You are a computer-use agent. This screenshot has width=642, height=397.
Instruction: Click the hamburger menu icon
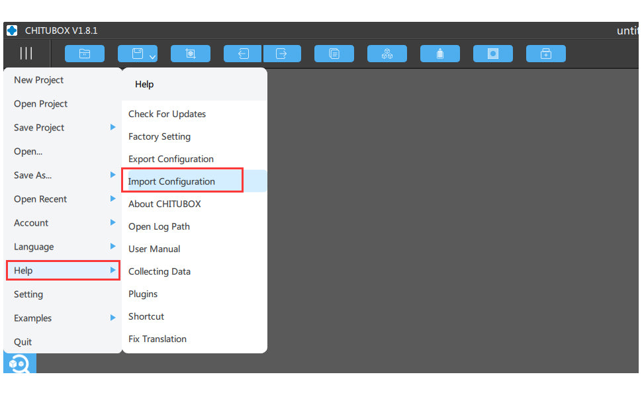26,53
